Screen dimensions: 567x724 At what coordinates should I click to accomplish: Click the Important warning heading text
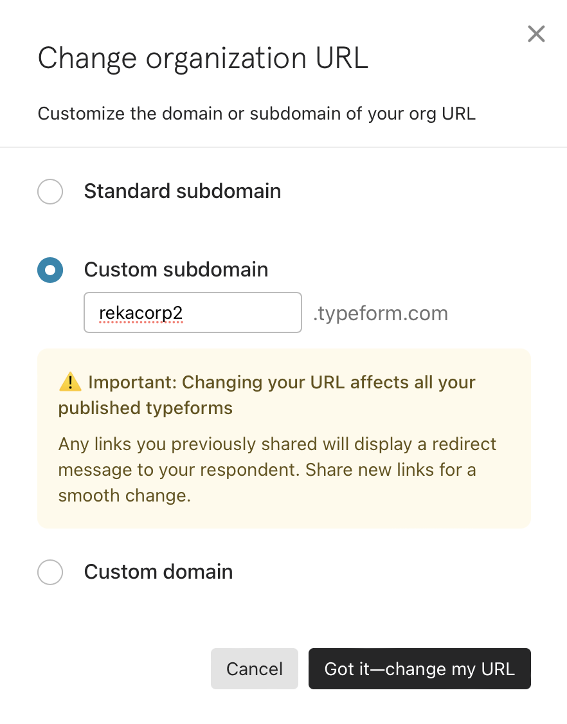267,395
